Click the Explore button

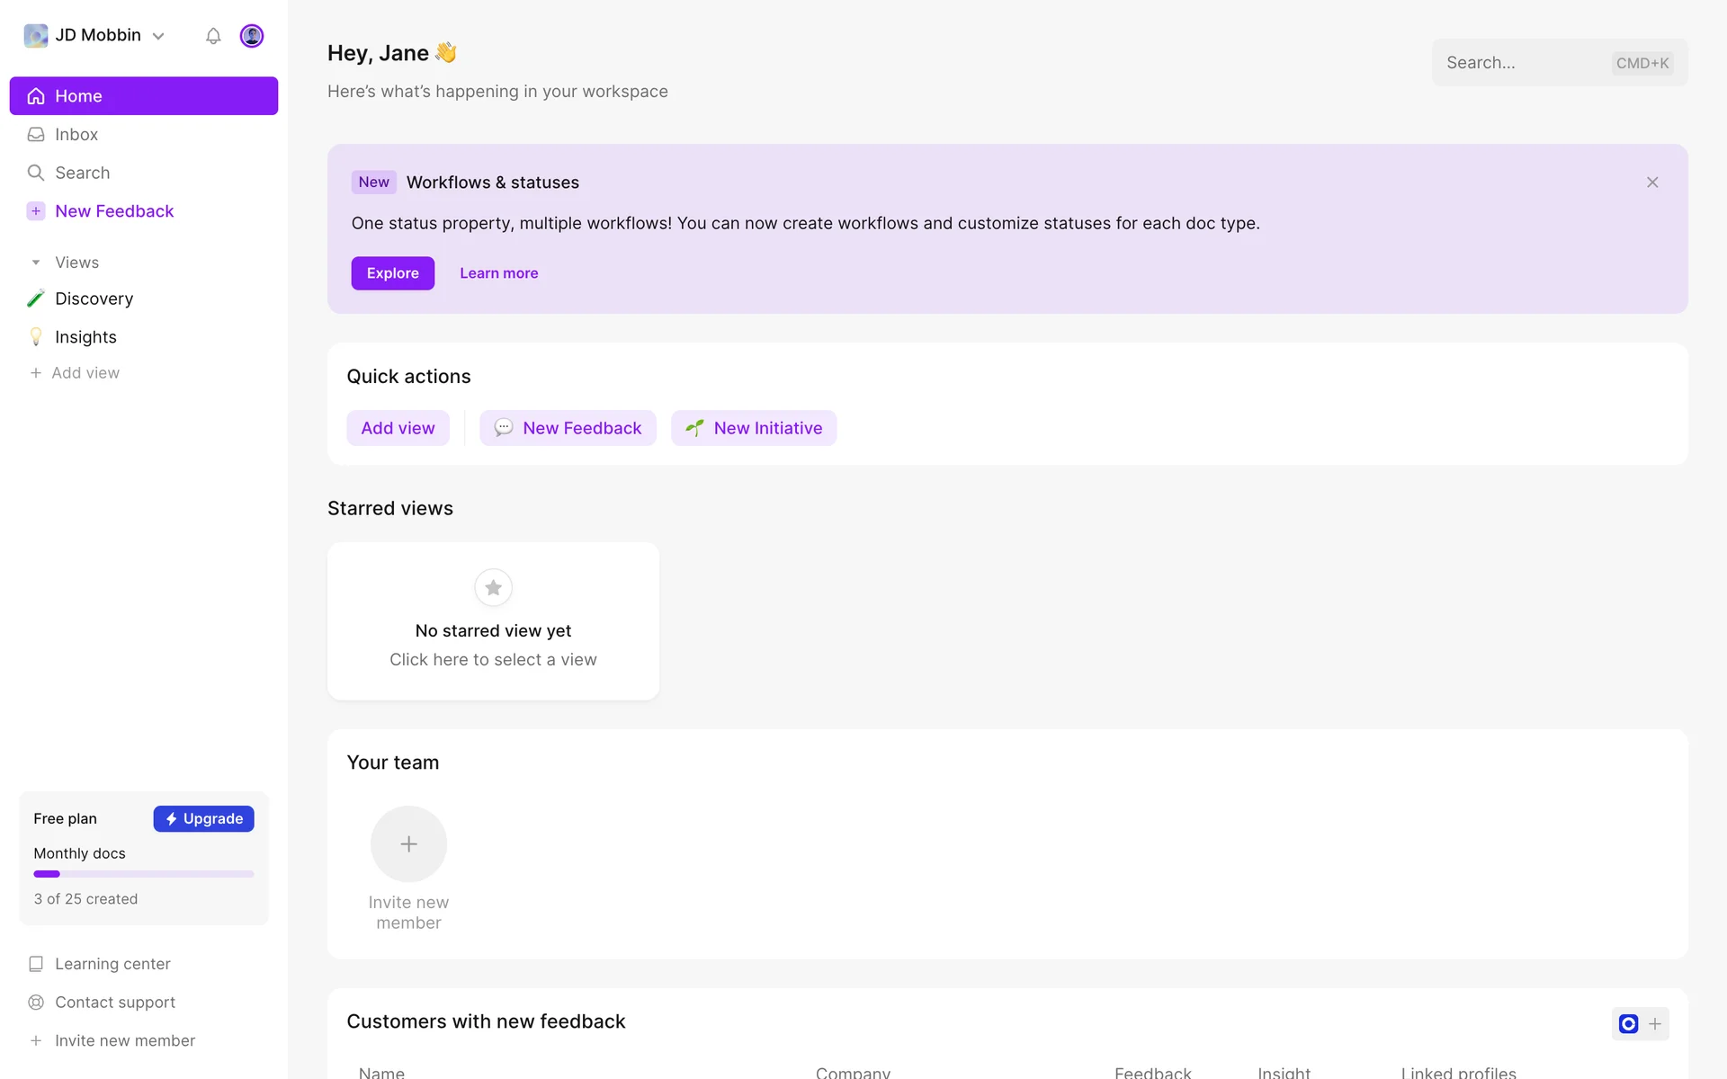(x=392, y=273)
